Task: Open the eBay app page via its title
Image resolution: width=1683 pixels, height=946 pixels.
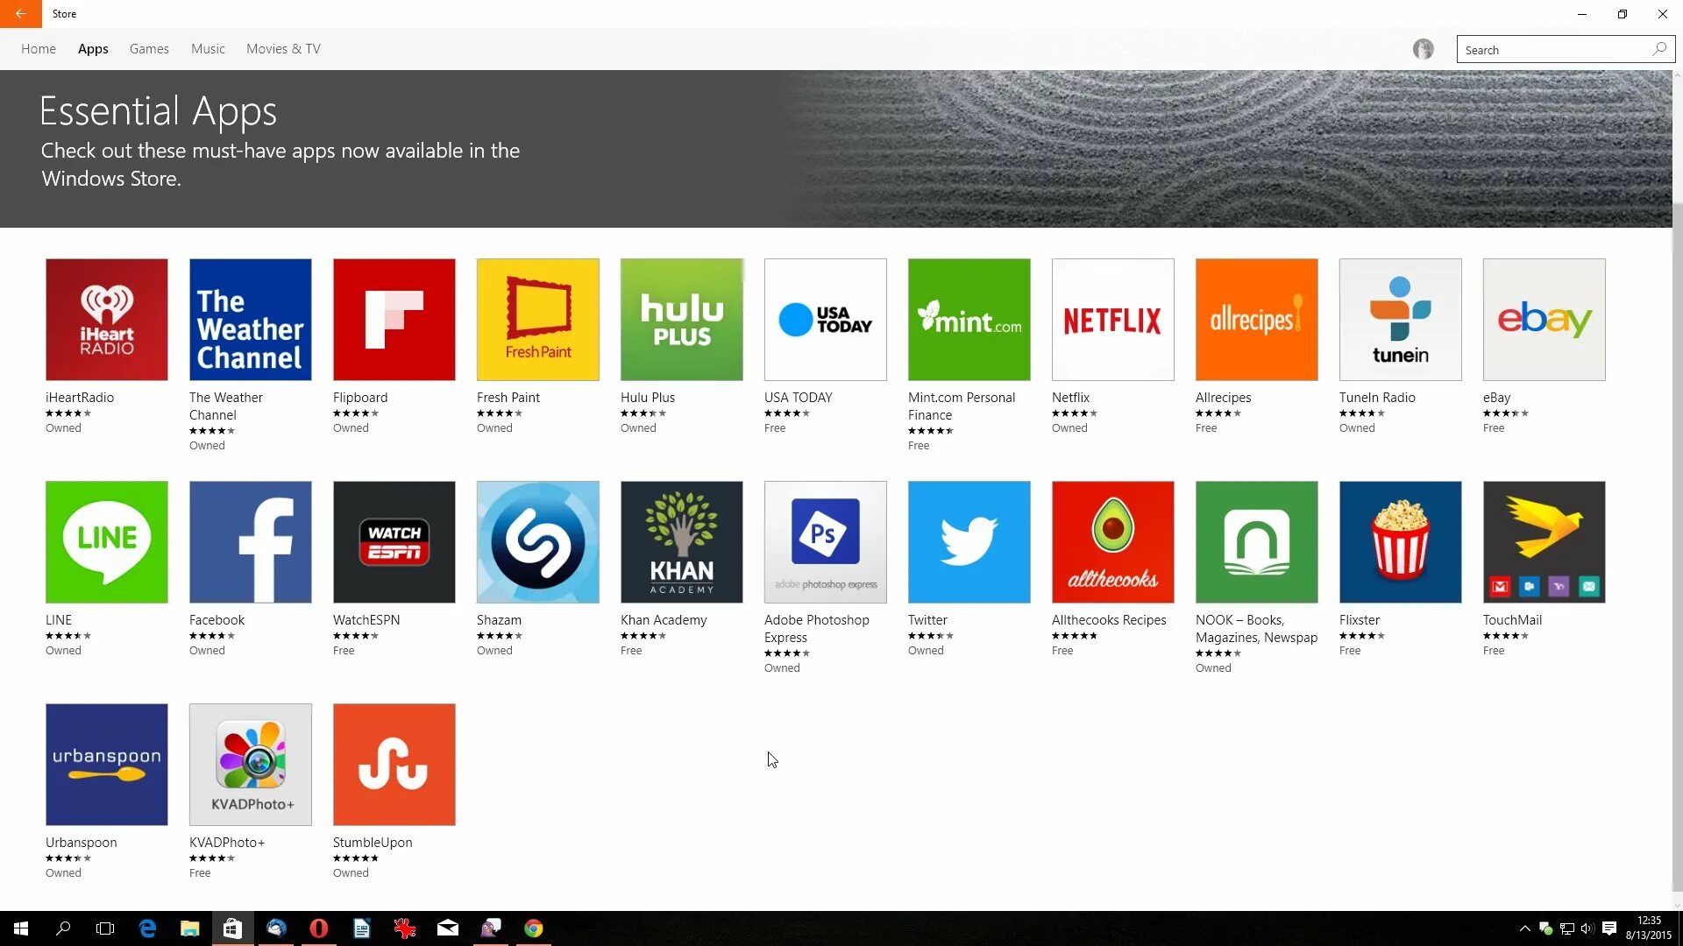Action: point(1495,397)
